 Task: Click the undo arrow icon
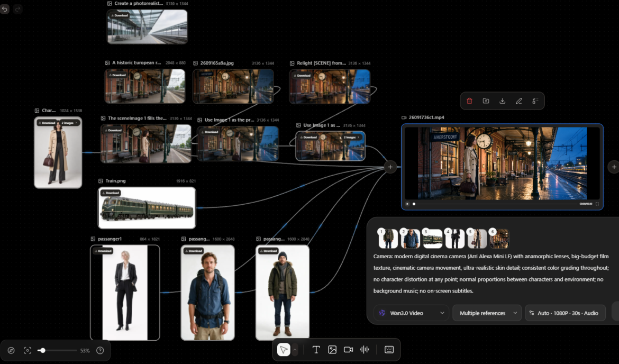click(5, 9)
